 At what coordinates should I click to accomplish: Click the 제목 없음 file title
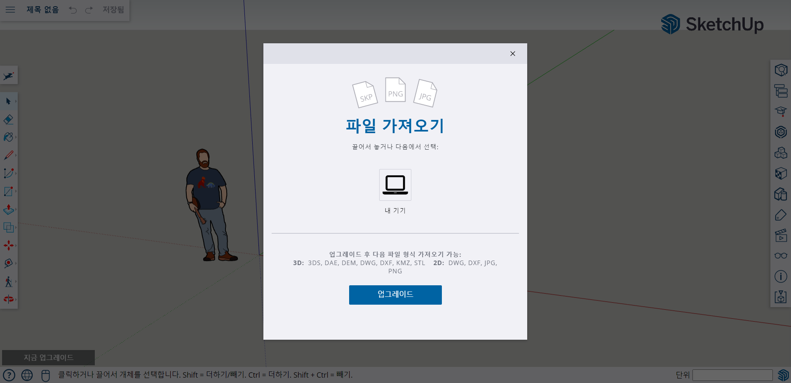[42, 9]
